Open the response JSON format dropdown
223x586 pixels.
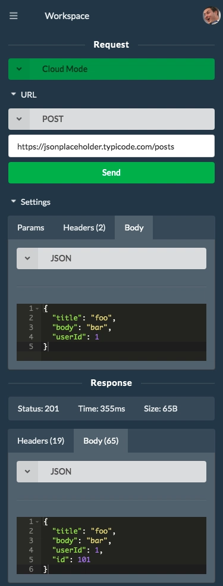pos(112,471)
